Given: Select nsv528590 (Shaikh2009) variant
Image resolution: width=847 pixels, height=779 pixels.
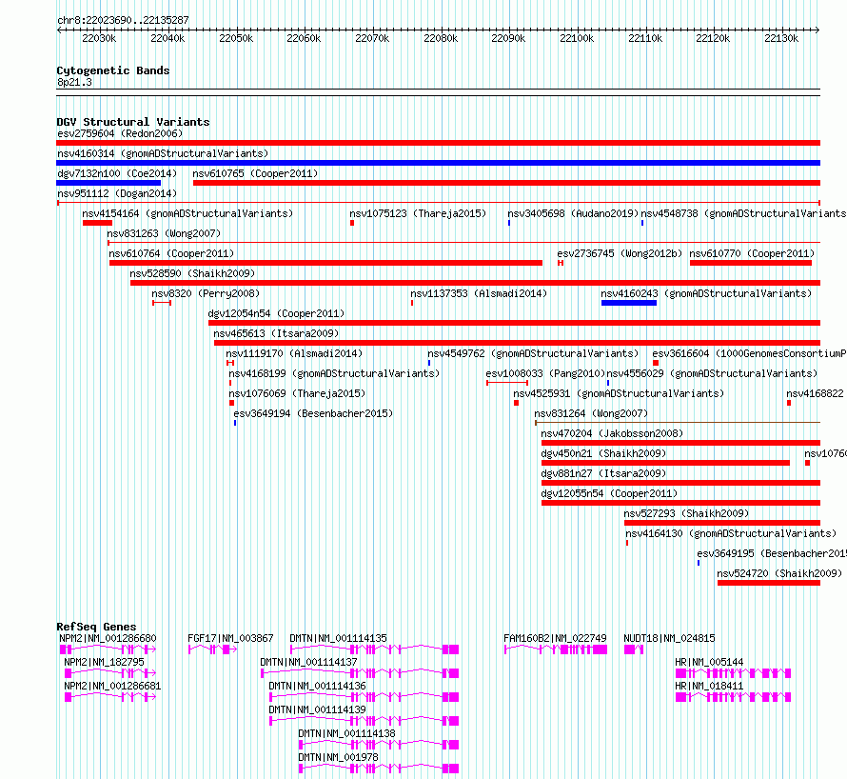Looking at the screenshot, I should click(475, 283).
